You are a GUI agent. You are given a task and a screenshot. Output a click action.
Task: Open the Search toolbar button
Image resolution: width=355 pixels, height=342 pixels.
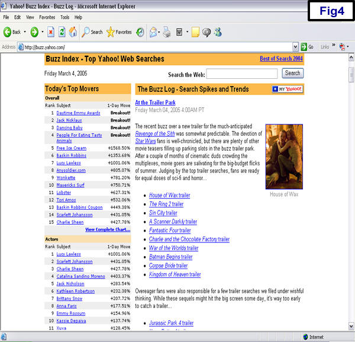[92, 32]
